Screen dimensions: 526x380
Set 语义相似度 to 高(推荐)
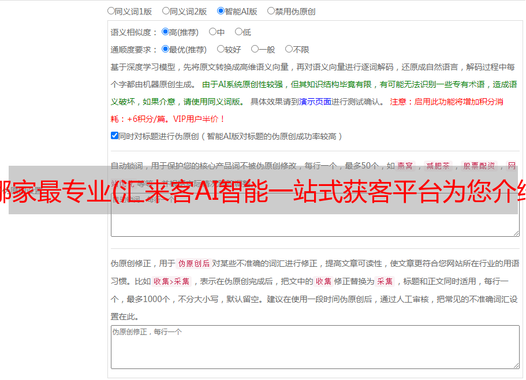(x=165, y=32)
